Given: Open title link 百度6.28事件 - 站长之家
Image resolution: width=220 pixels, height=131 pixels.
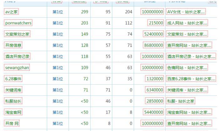Looking at the screenshot, I should [x=191, y=79].
